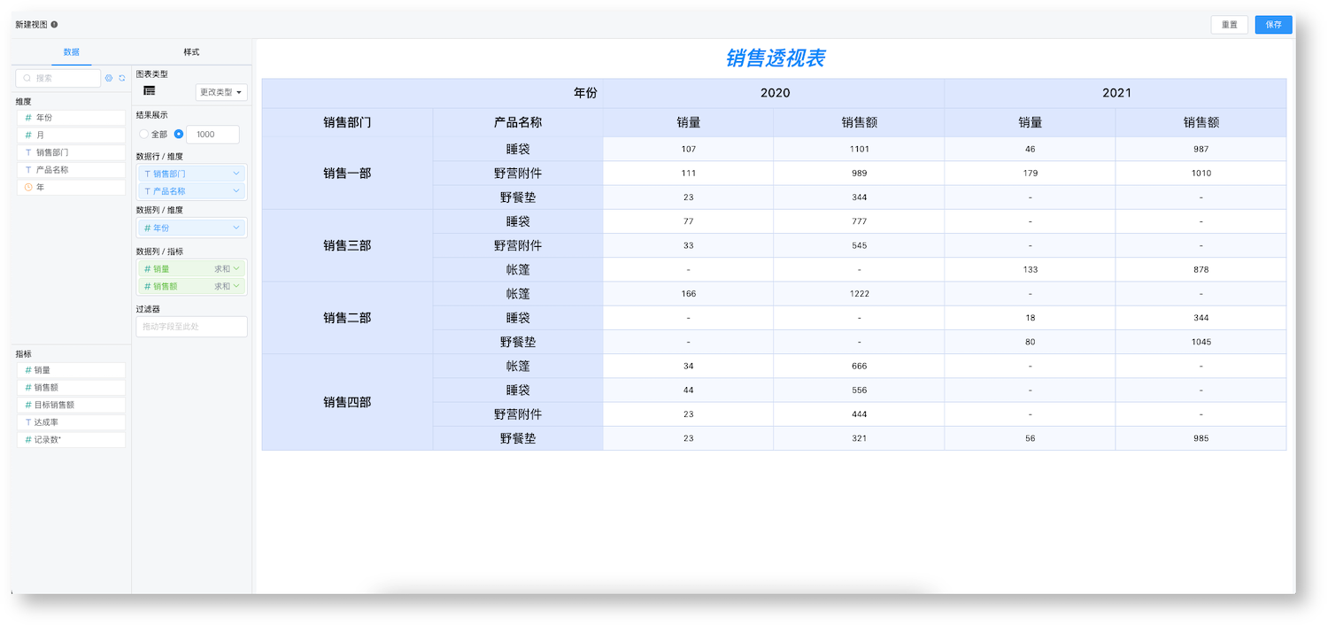Screen dimensions: 1328x626
Task: Expand the 销售部门 row dimension chevron
Action: tap(236, 174)
